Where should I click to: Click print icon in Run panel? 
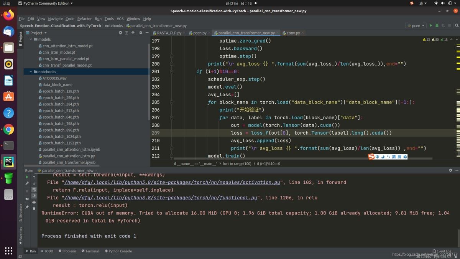(34, 202)
